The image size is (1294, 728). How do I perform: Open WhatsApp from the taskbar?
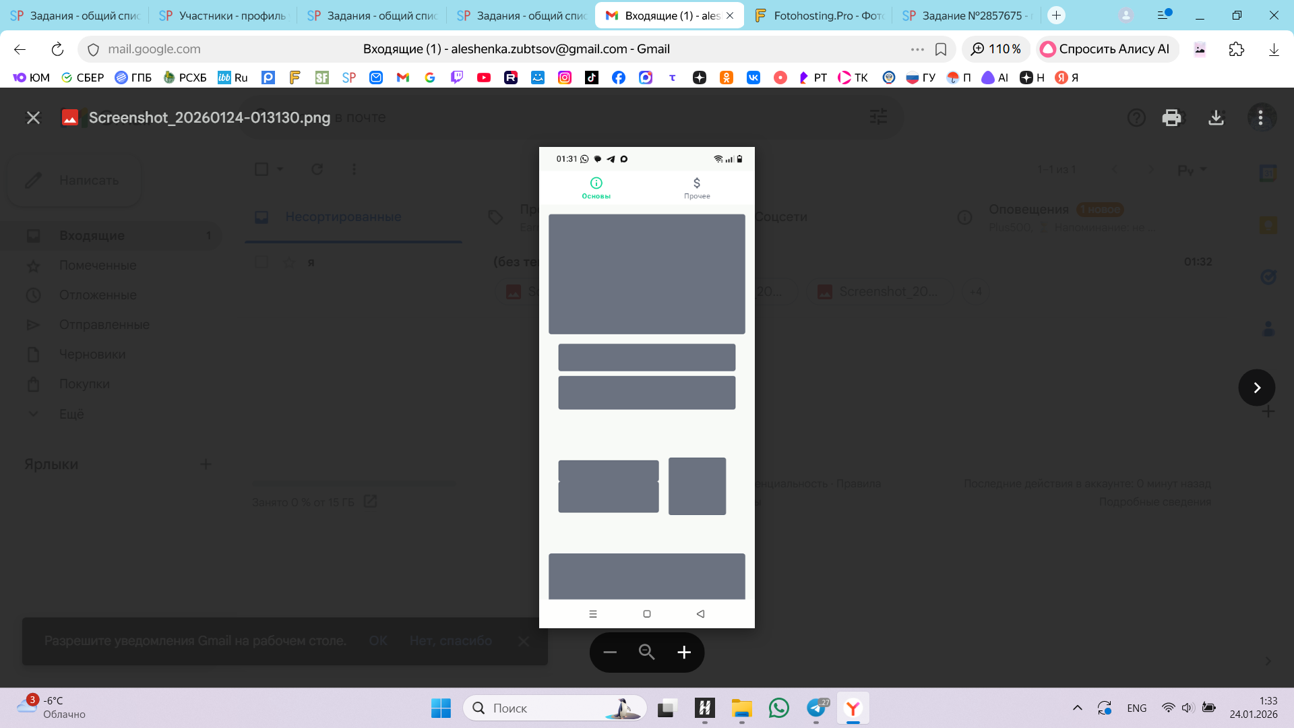tap(778, 708)
